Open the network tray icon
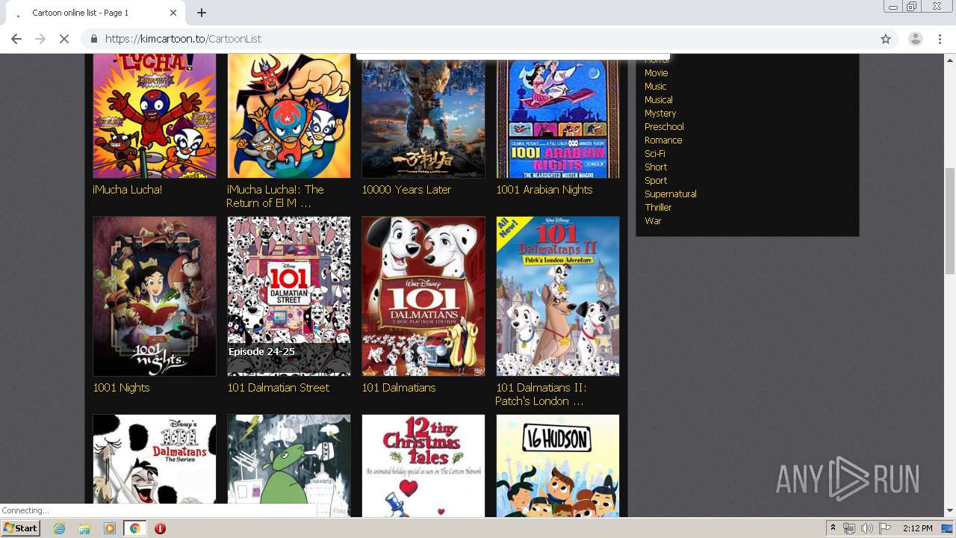 [x=849, y=528]
